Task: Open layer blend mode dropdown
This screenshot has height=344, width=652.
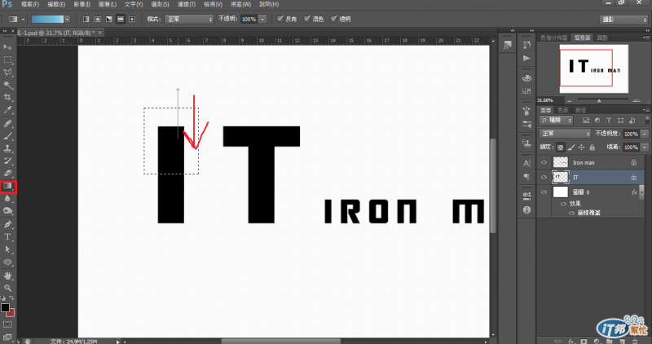Action: click(x=565, y=134)
